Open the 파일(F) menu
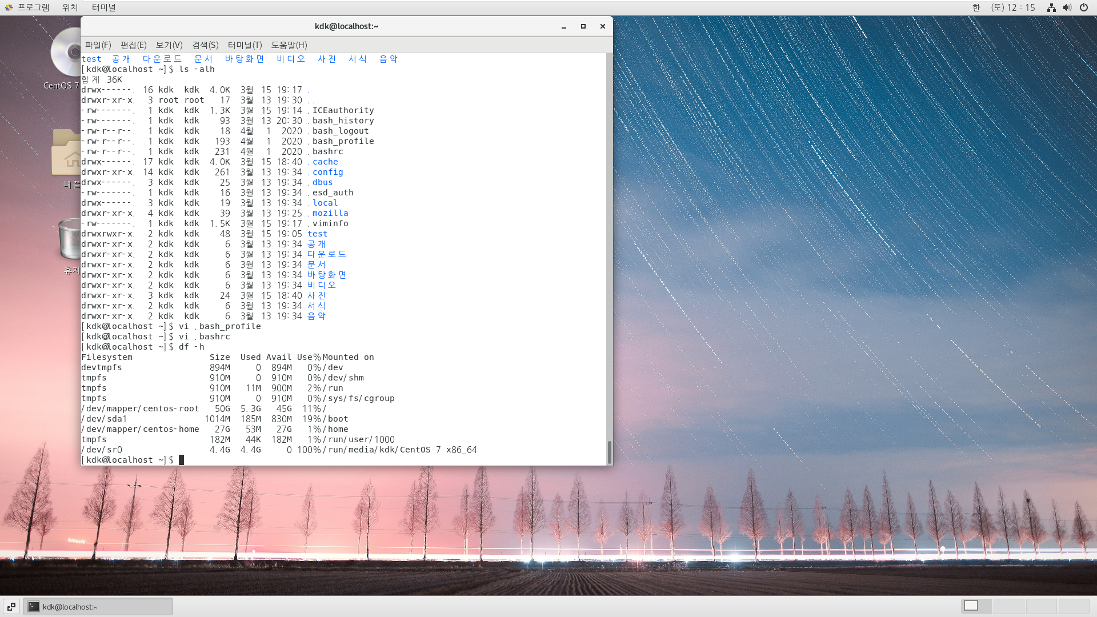1097x617 pixels. click(98, 45)
